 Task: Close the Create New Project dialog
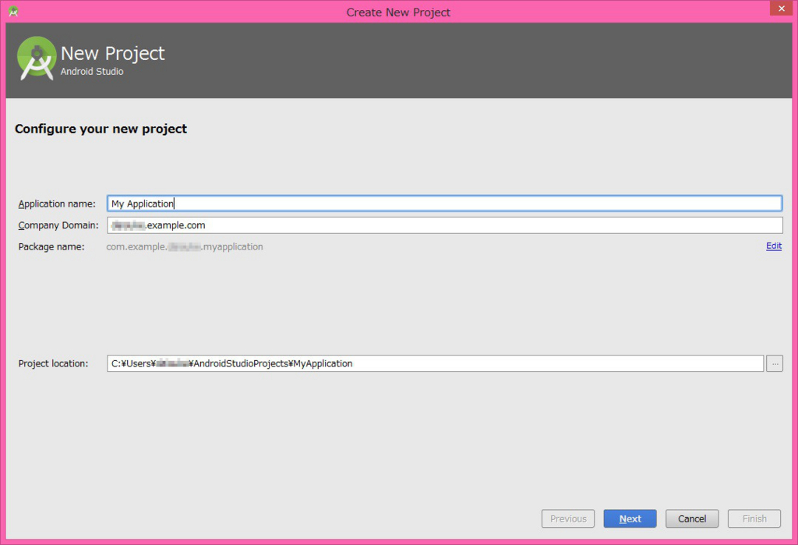781,9
